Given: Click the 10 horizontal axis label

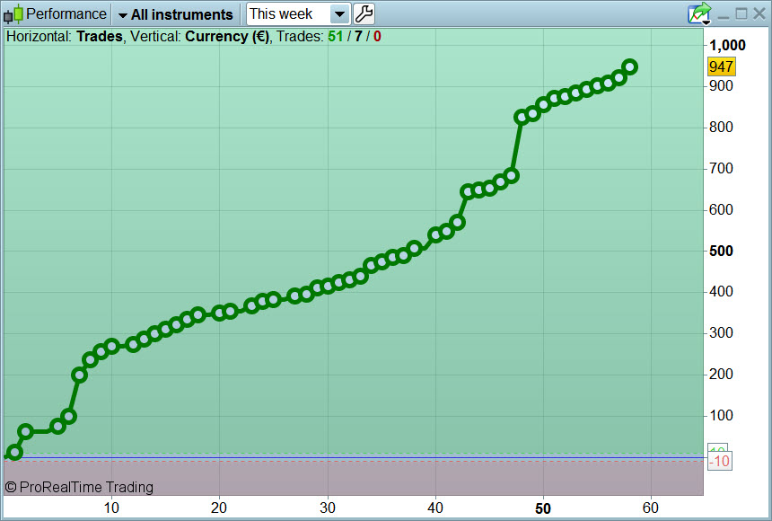Looking at the screenshot, I should [x=111, y=508].
